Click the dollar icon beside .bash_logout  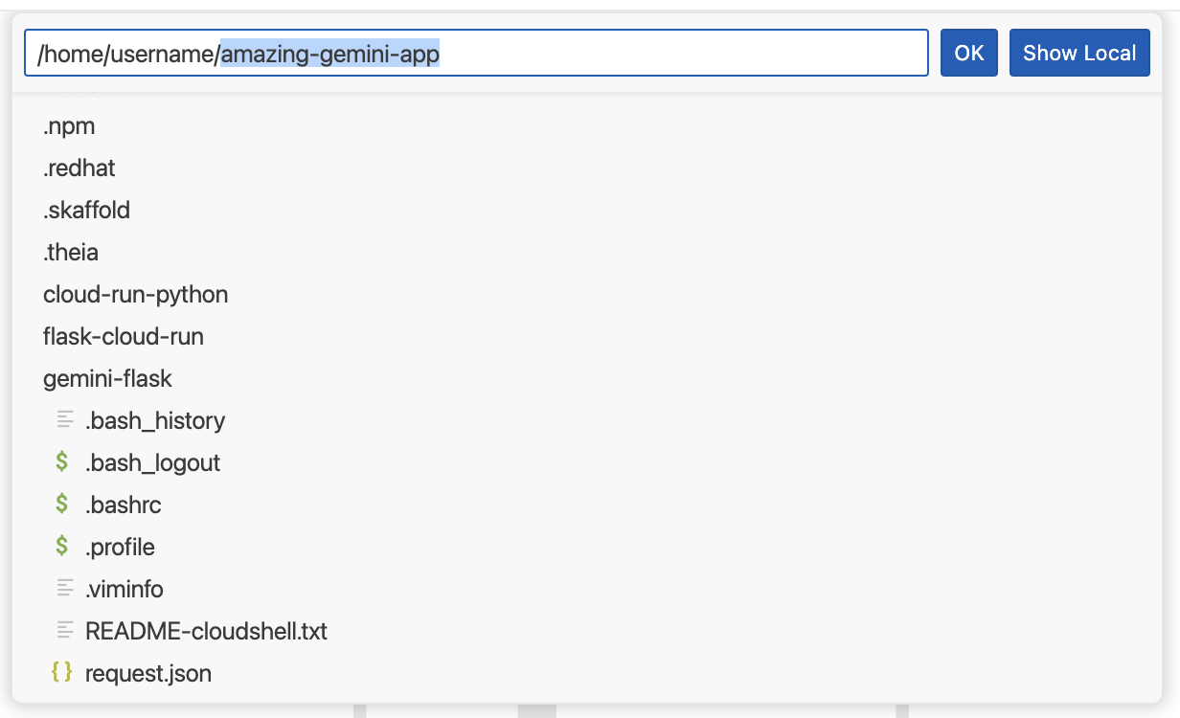tap(62, 462)
